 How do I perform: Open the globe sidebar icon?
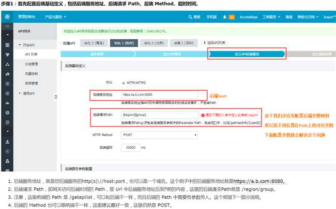[x=7, y=112]
